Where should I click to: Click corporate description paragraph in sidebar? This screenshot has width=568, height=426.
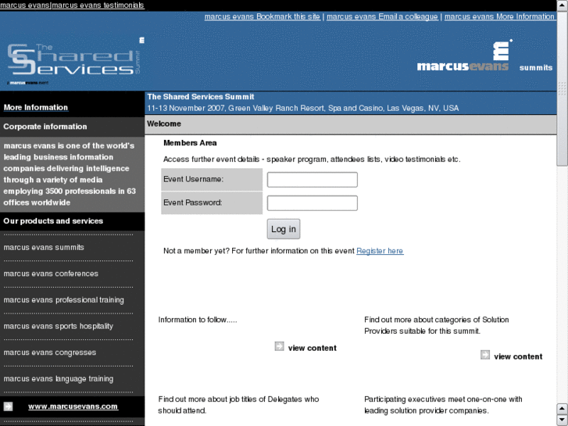click(70, 174)
